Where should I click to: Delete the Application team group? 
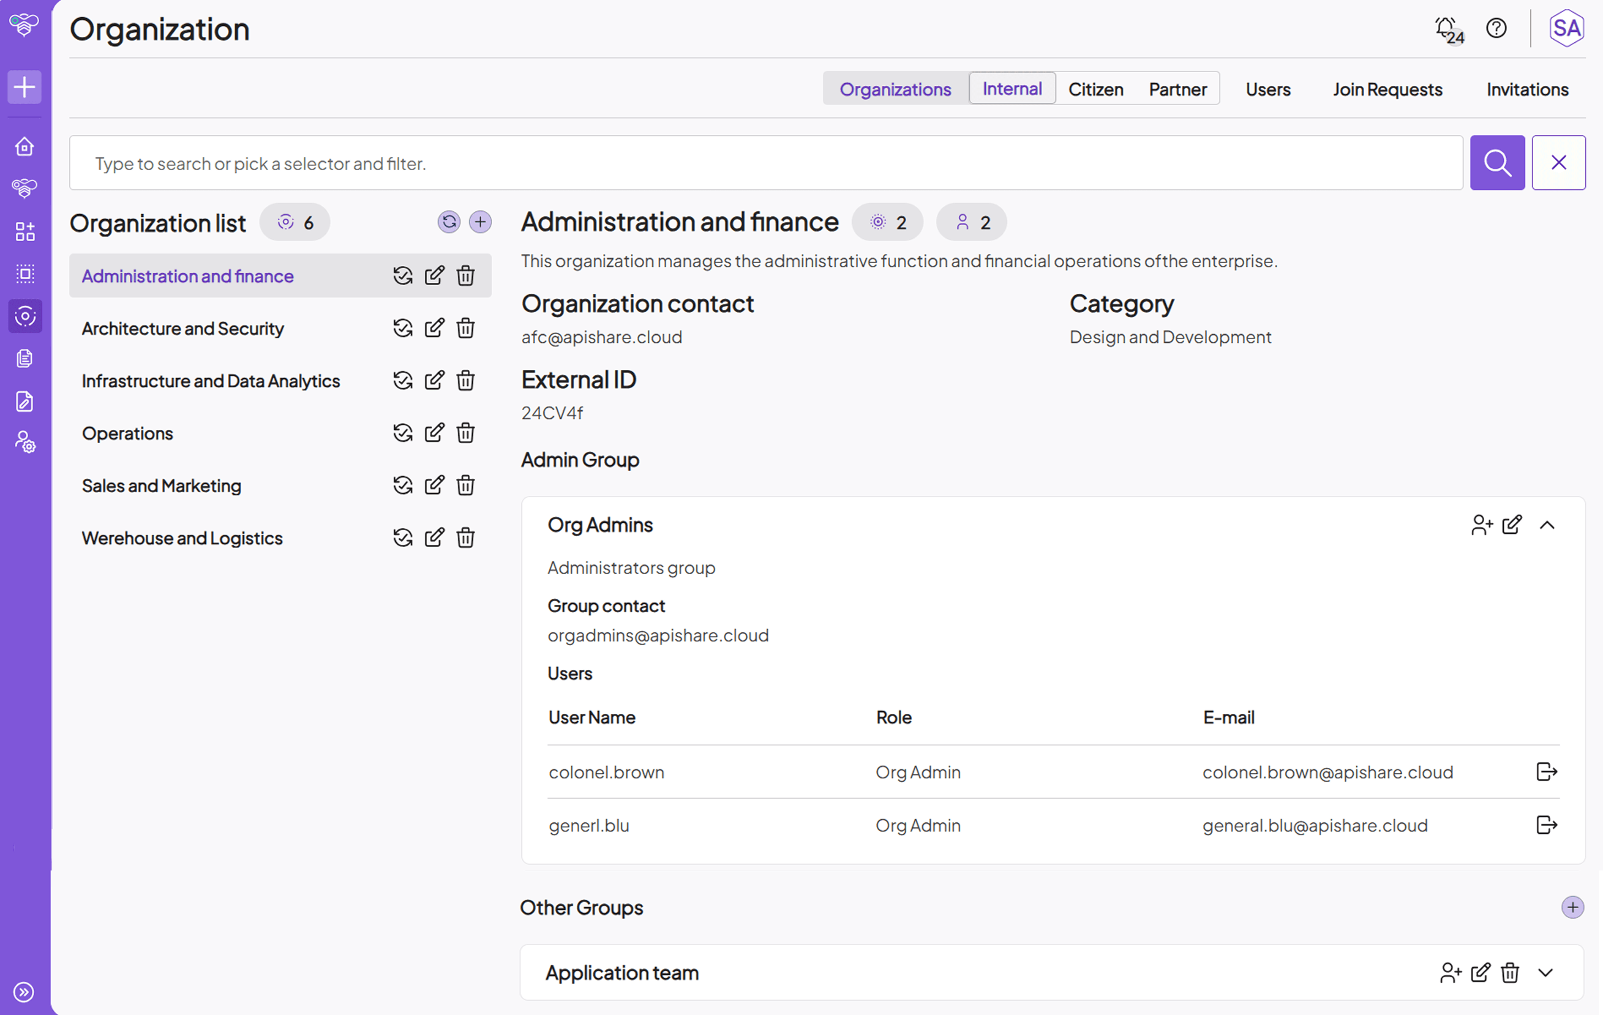pyautogui.click(x=1510, y=972)
